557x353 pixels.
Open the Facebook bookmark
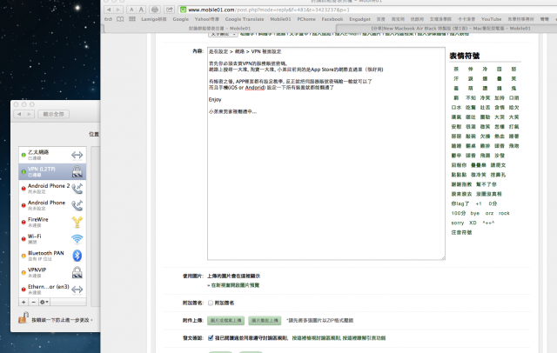(x=332, y=19)
